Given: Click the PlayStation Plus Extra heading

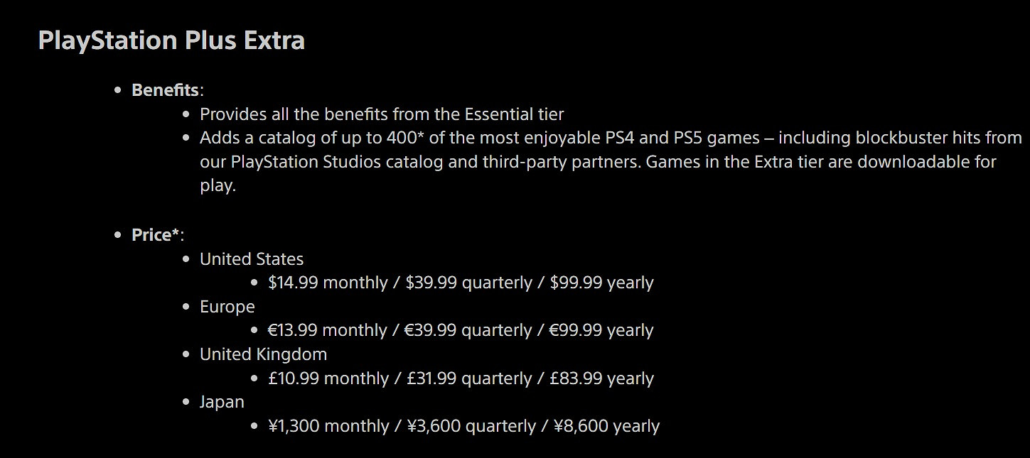Looking at the screenshot, I should point(171,40).
